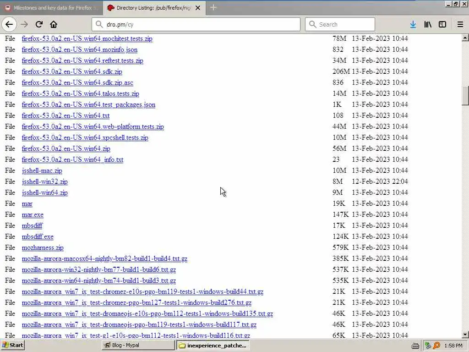Click the orange magnifier tray icon
Screen dimensions: 469x352
pos(436,346)
